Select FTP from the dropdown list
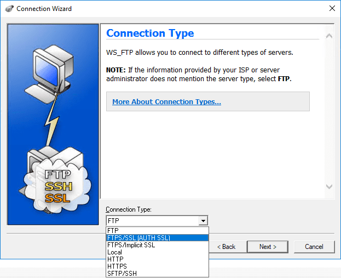341x278 pixels. click(157, 230)
